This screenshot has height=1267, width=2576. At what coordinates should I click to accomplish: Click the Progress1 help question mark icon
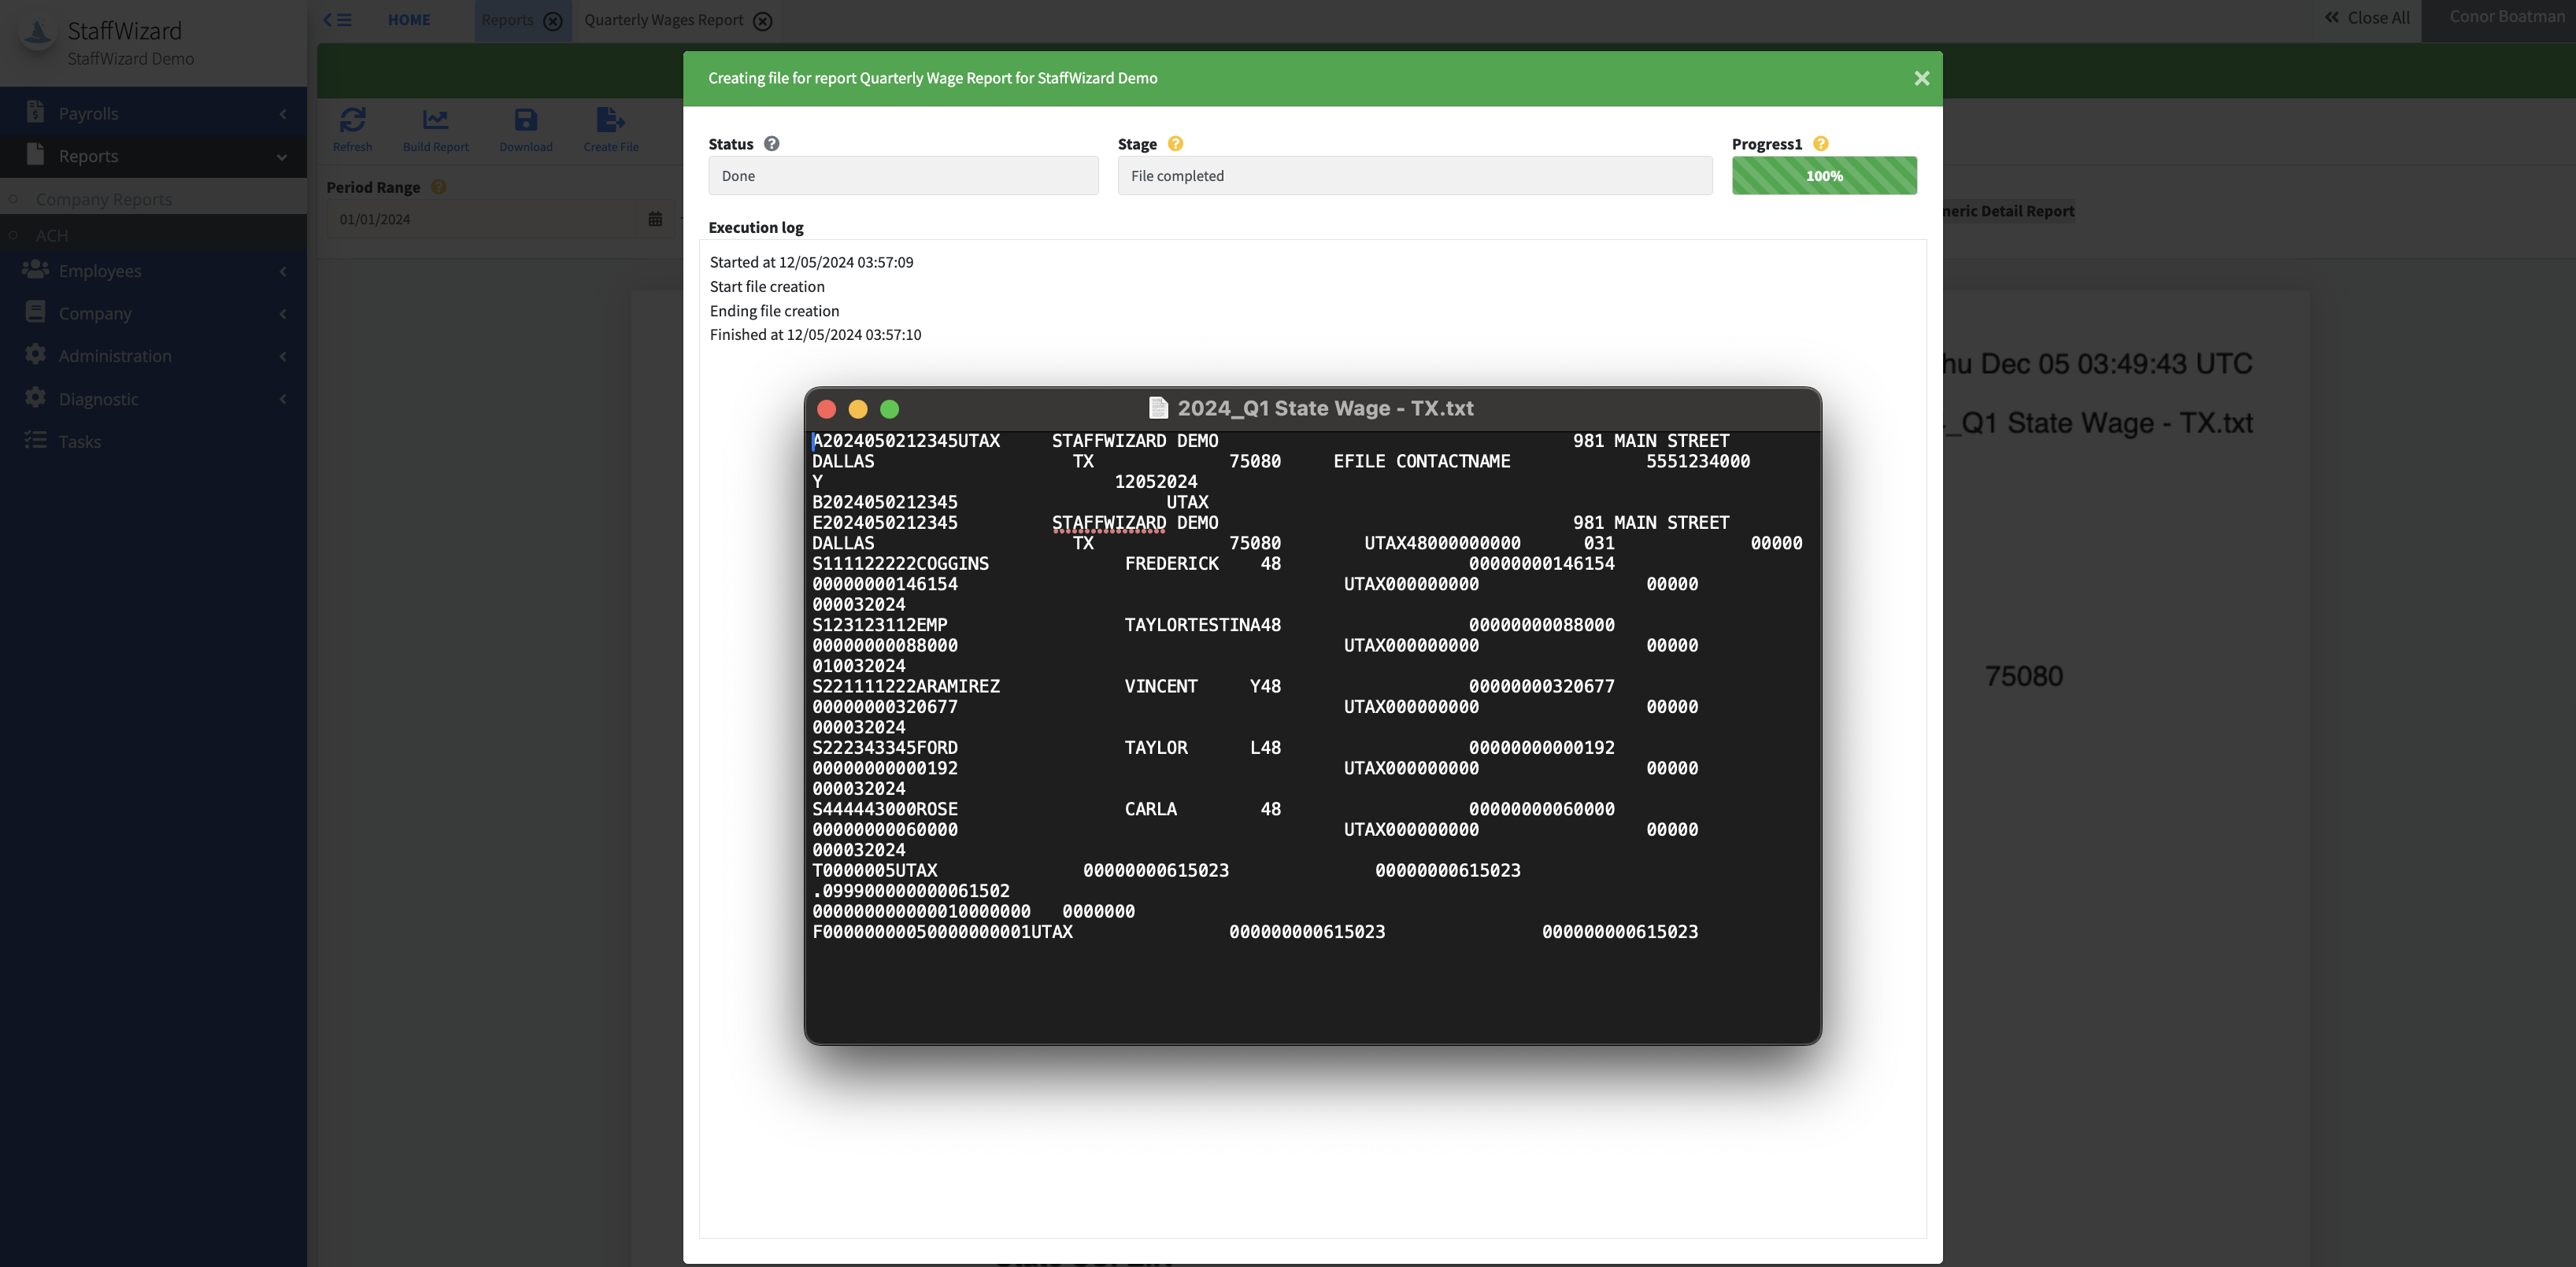(1821, 144)
